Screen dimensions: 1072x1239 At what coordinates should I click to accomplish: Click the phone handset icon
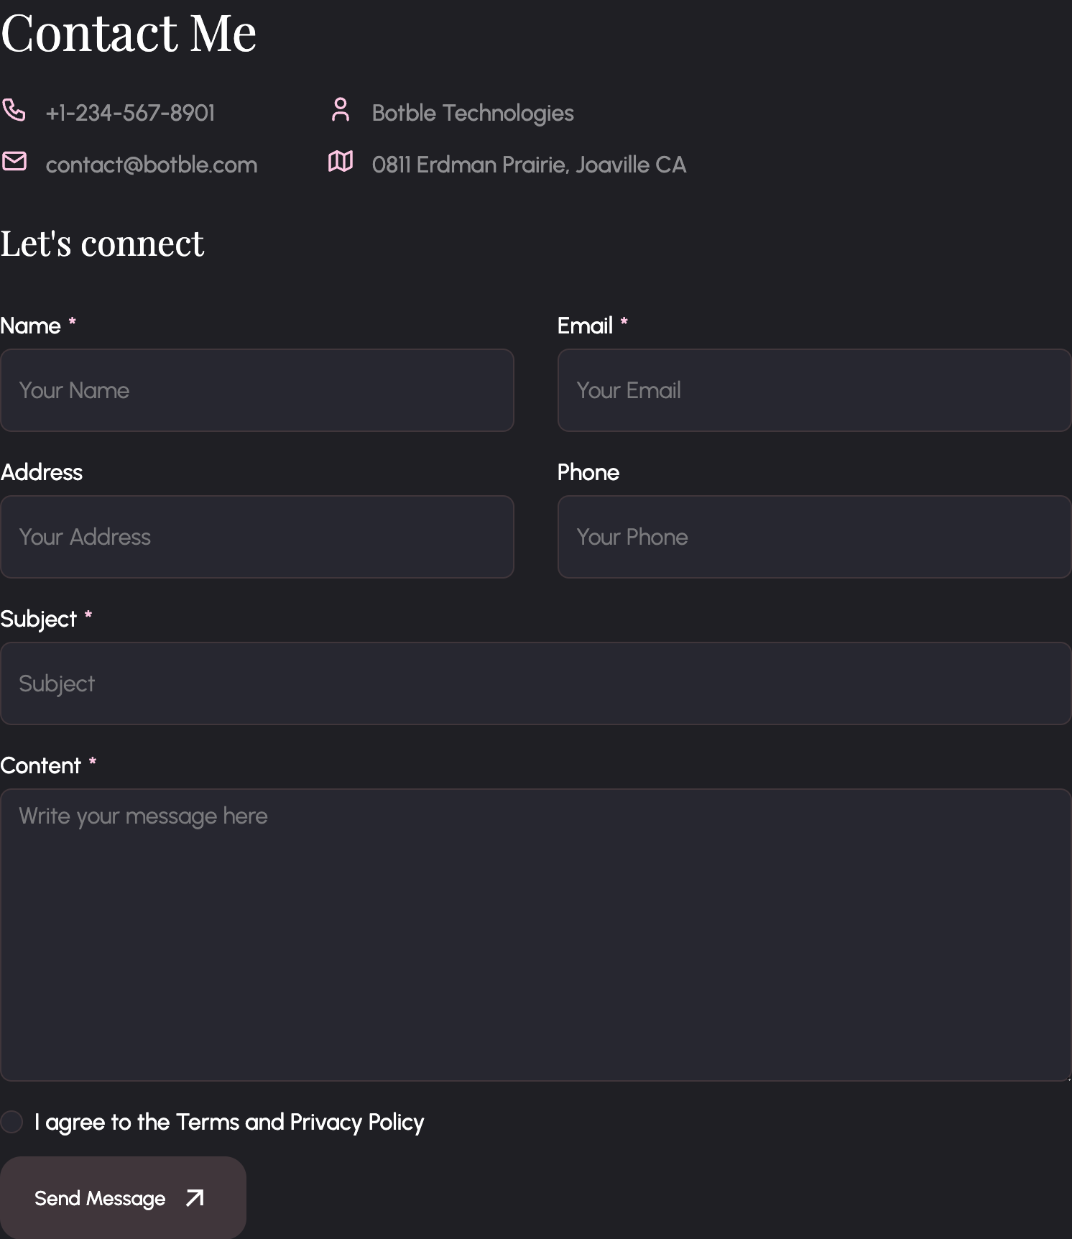coord(14,110)
